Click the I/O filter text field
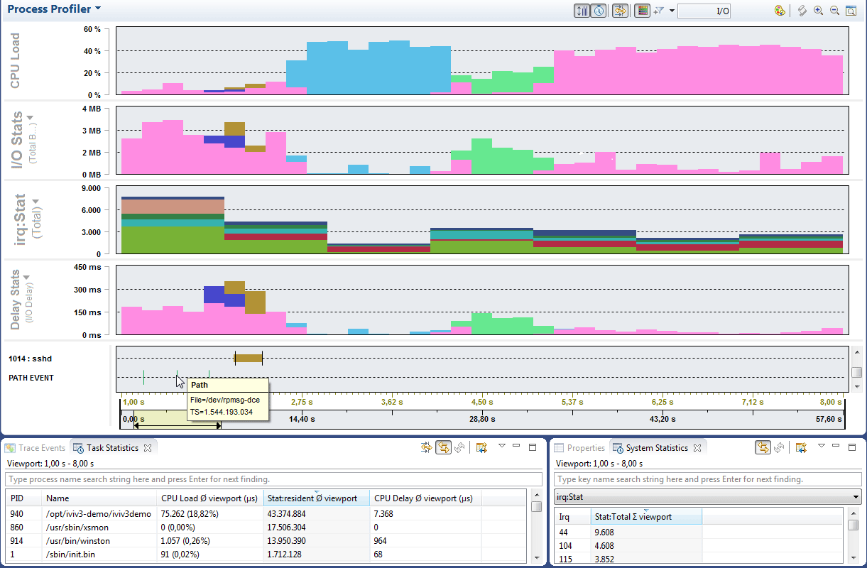This screenshot has height=568, width=867. (704, 11)
